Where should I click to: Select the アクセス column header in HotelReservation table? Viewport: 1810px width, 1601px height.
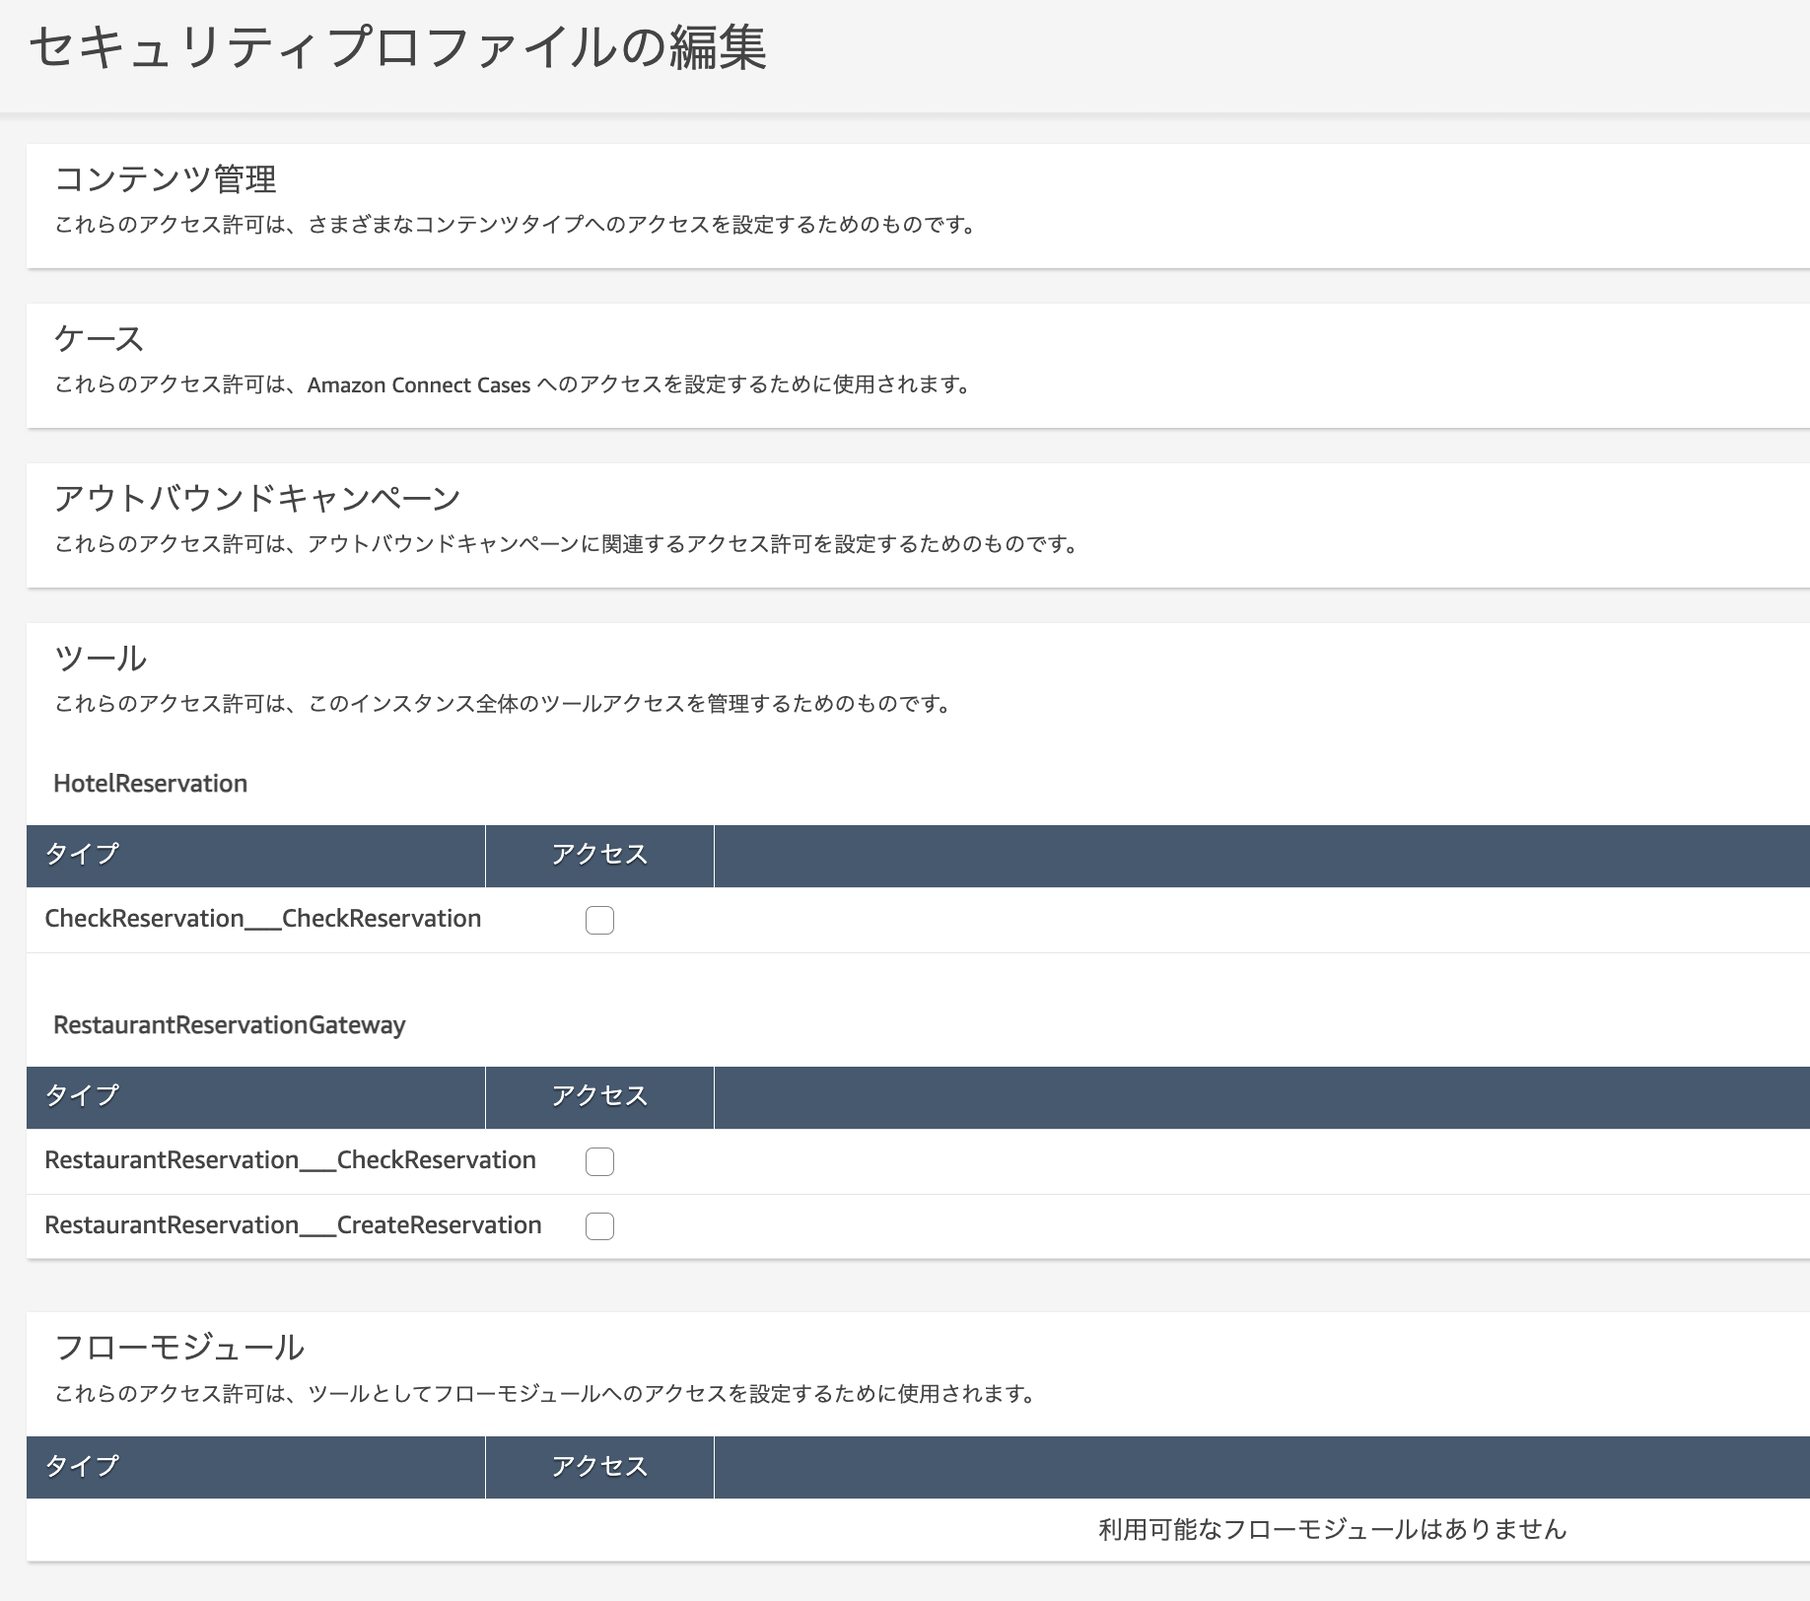(x=598, y=855)
